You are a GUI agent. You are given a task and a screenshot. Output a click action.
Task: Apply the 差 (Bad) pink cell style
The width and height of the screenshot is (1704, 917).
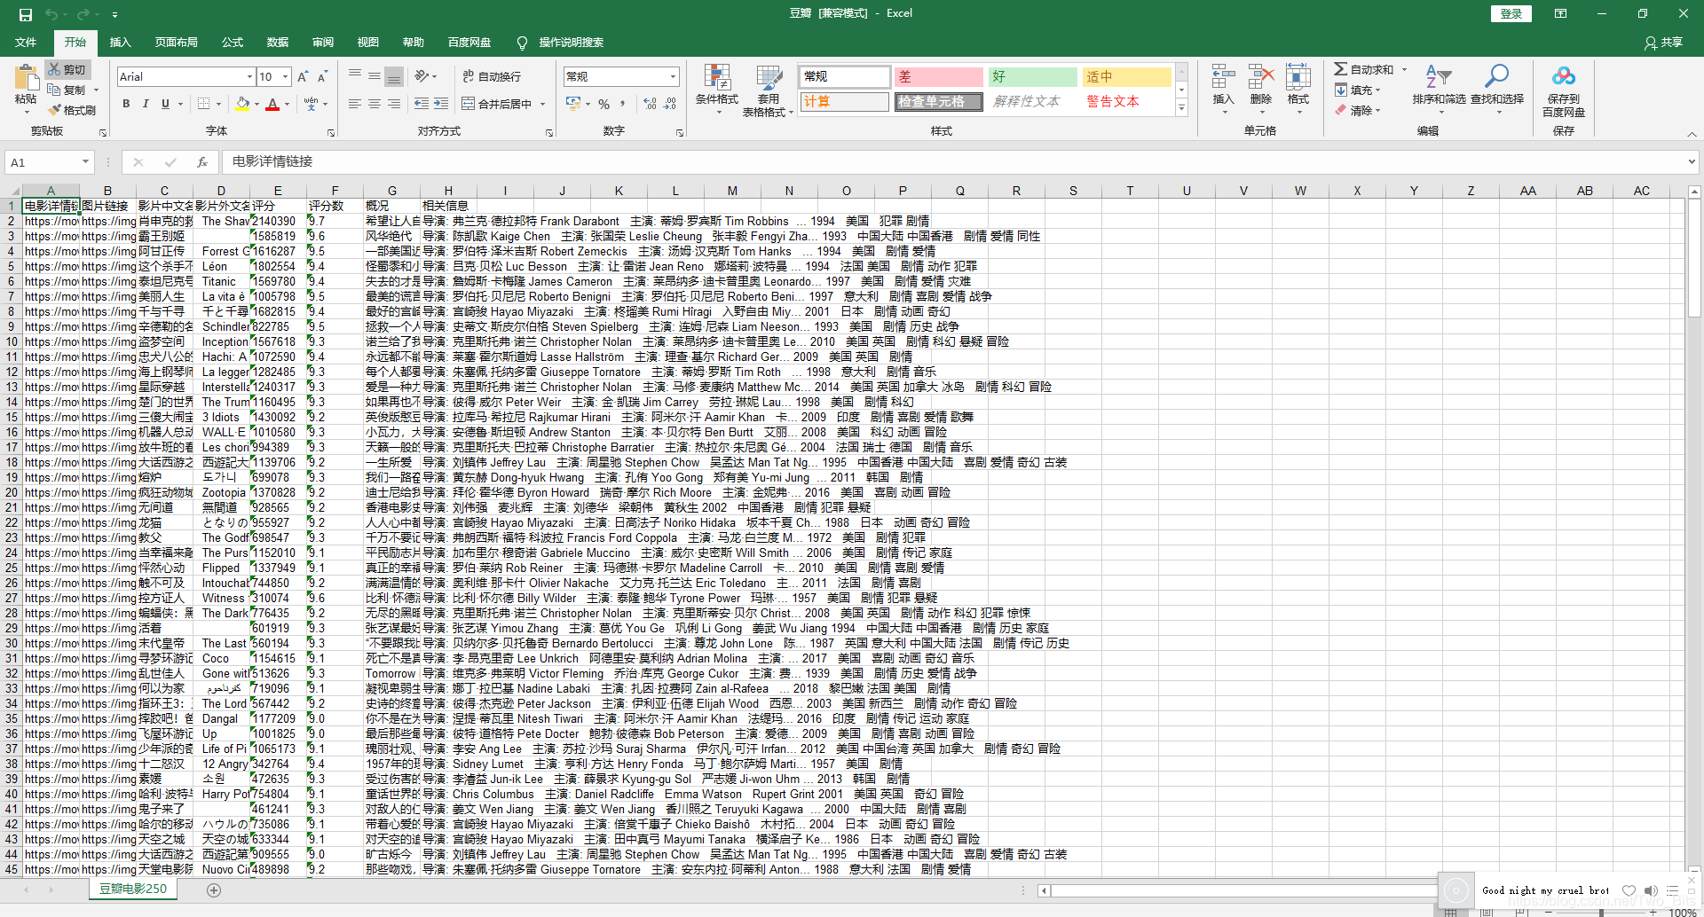click(938, 77)
